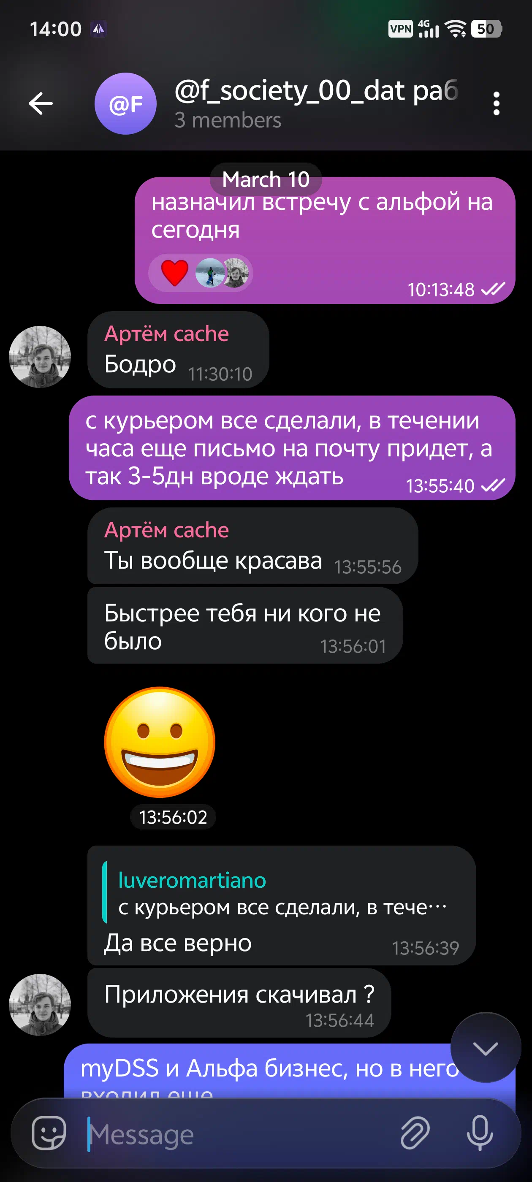Tap the VPN status bar indicator
The height and width of the screenshot is (1182, 532).
click(400, 29)
